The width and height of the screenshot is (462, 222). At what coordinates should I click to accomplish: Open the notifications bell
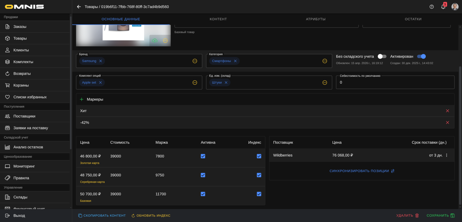pyautogui.click(x=443, y=7)
